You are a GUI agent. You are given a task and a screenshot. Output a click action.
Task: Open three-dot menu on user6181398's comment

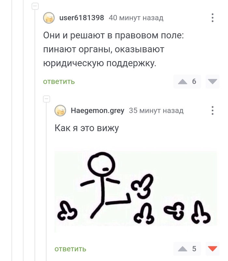click(212, 18)
